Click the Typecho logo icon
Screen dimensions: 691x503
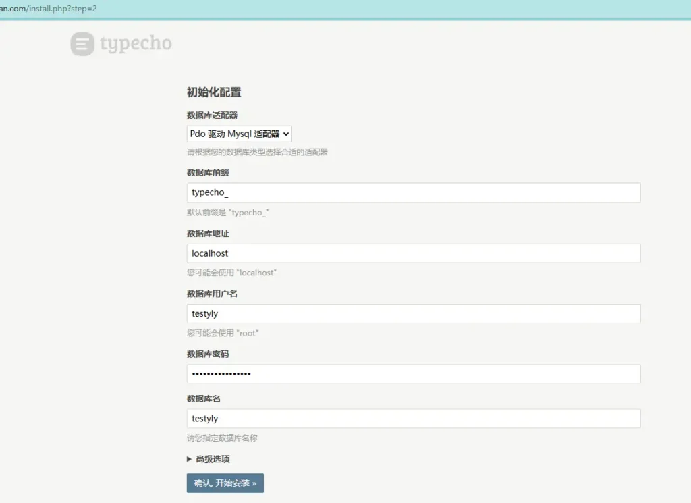[x=82, y=44]
